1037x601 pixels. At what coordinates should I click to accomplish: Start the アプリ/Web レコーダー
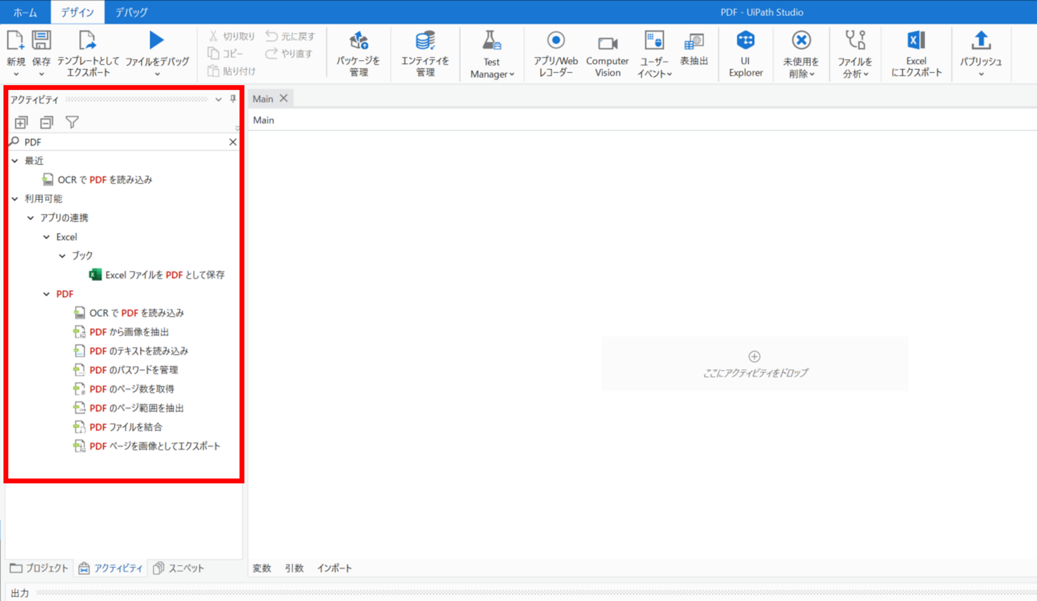pos(555,53)
